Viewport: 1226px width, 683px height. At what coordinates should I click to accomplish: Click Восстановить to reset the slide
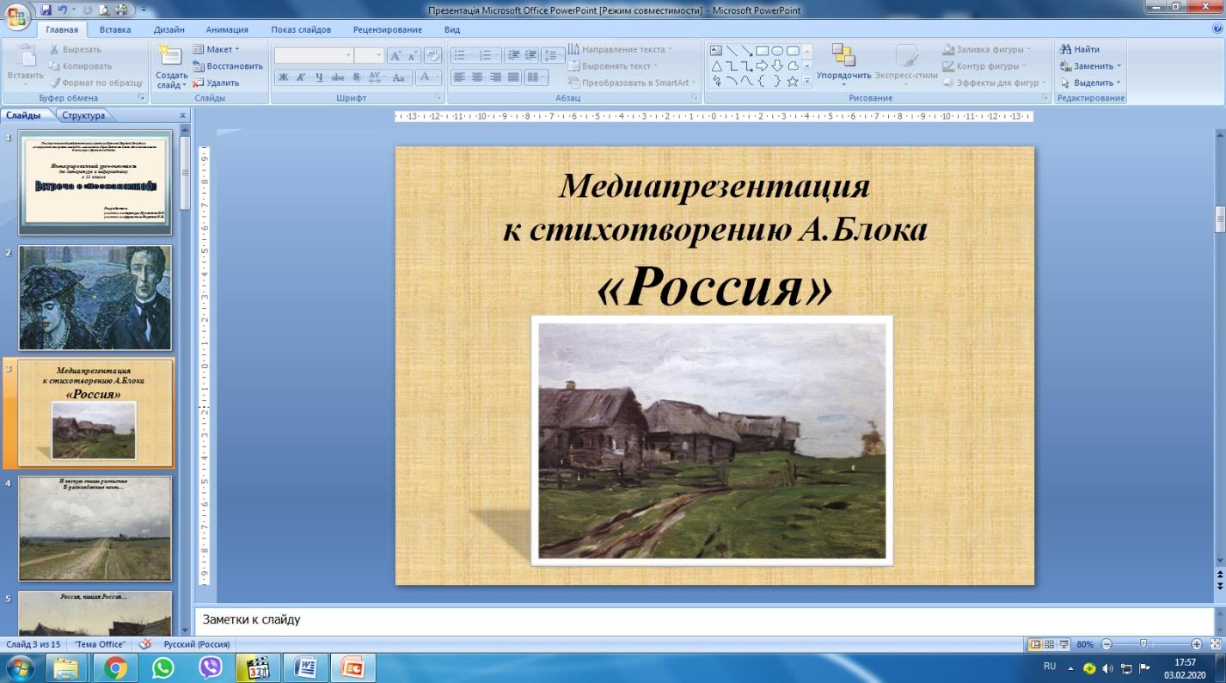click(x=228, y=66)
